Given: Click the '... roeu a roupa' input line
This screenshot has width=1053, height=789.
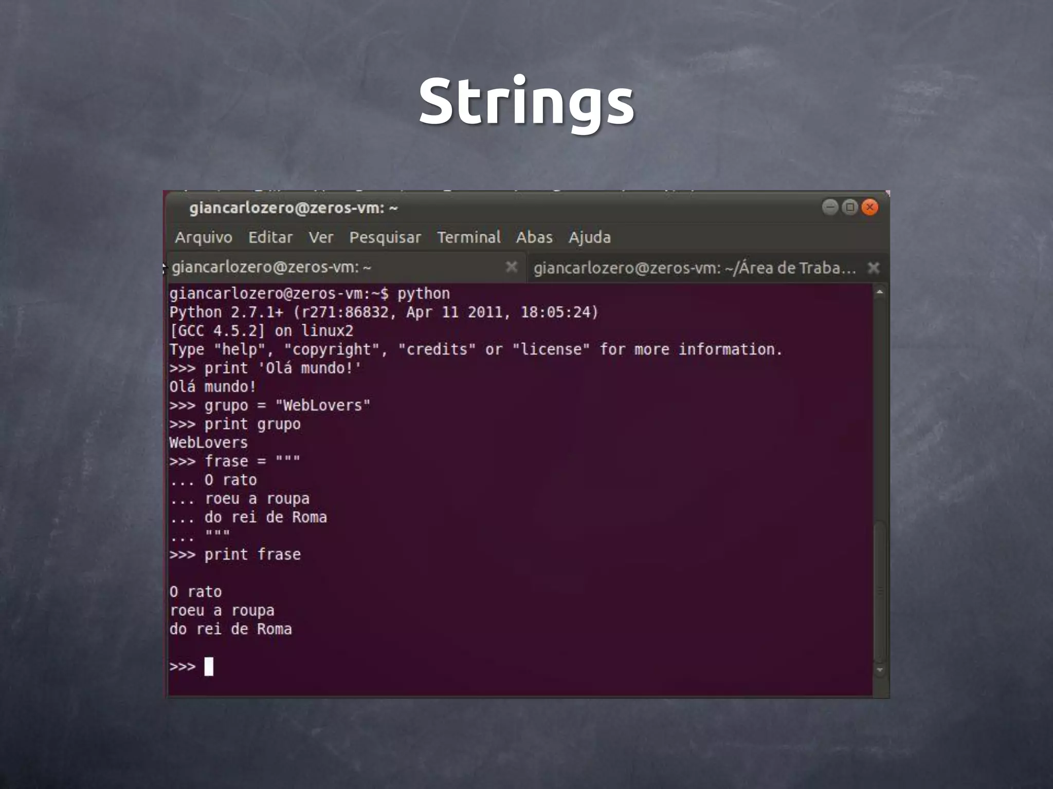Looking at the screenshot, I should 240,499.
